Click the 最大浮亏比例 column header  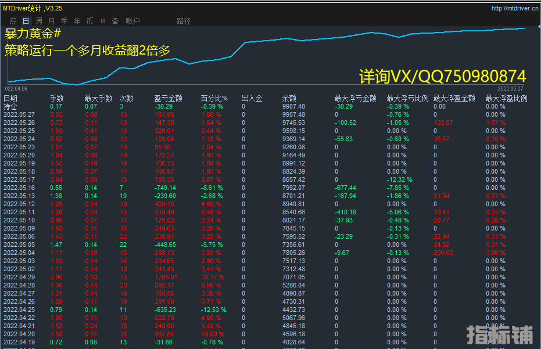pyautogui.click(x=407, y=98)
